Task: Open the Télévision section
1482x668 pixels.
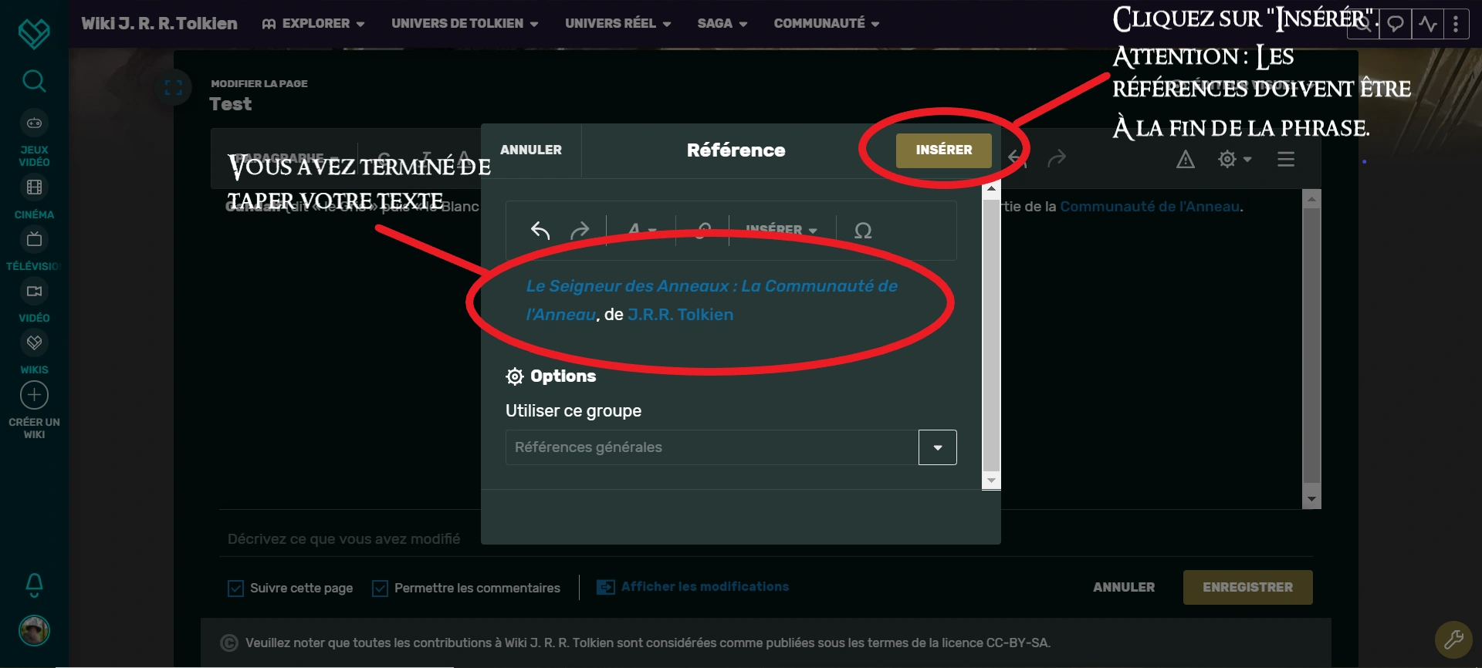Action: 34,249
